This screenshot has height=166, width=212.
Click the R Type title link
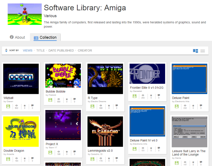tap(93, 98)
